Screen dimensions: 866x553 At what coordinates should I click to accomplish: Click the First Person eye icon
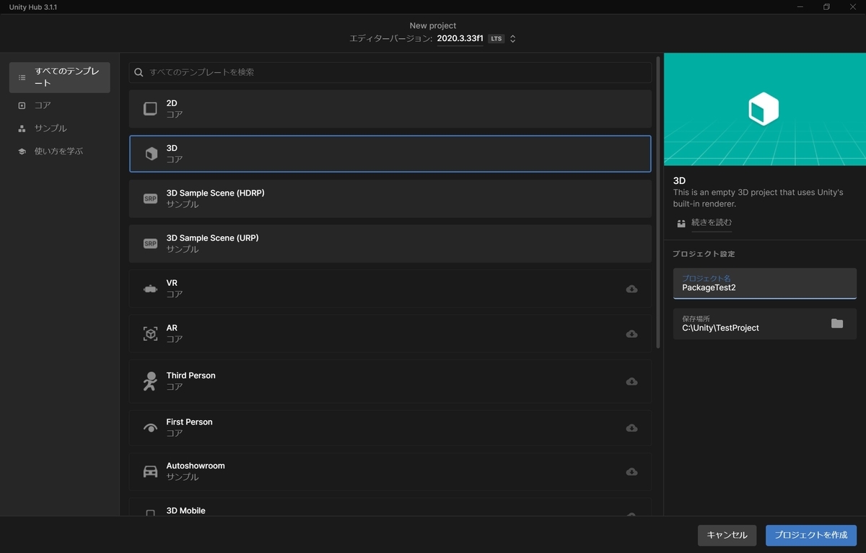[x=150, y=428]
